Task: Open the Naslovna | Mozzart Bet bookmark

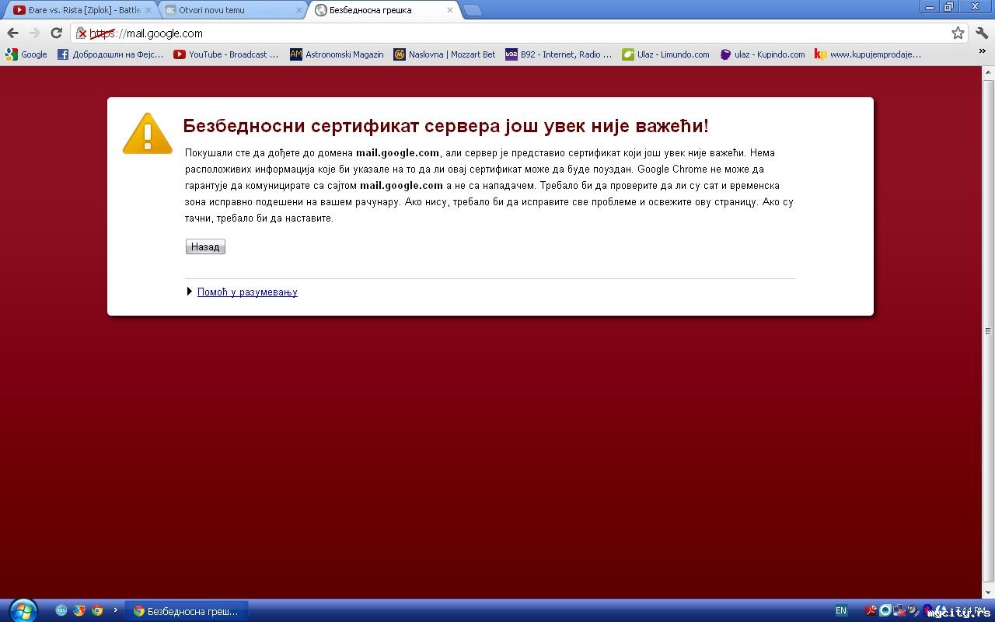Action: click(445, 54)
